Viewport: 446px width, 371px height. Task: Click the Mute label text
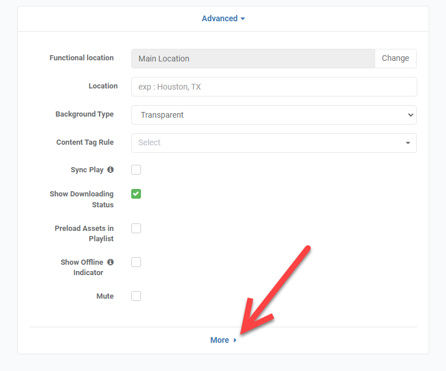pyautogui.click(x=105, y=296)
